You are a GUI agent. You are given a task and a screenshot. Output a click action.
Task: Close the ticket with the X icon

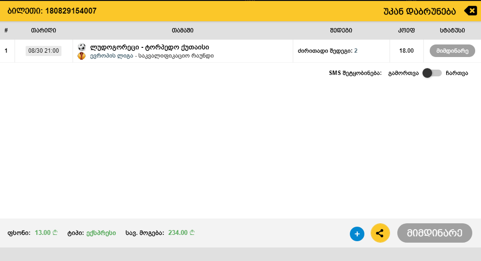click(470, 11)
